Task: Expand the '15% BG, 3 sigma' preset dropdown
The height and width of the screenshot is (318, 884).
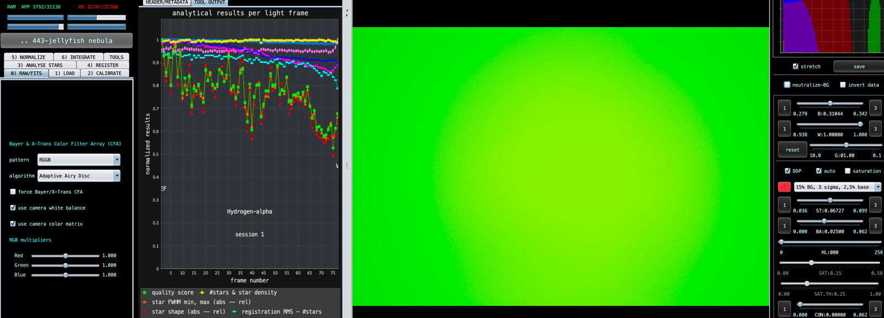Action: tap(838, 187)
